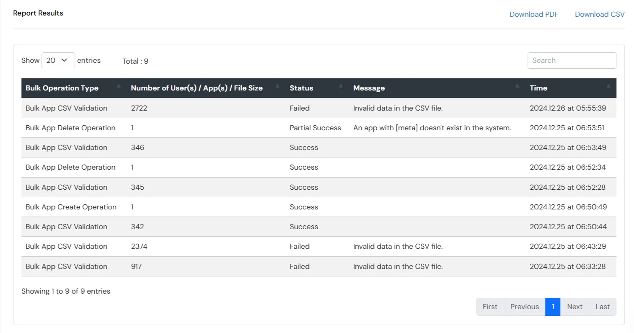634x333 pixels.
Task: Click the failed row with 917 apps
Action: [x=251, y=266]
